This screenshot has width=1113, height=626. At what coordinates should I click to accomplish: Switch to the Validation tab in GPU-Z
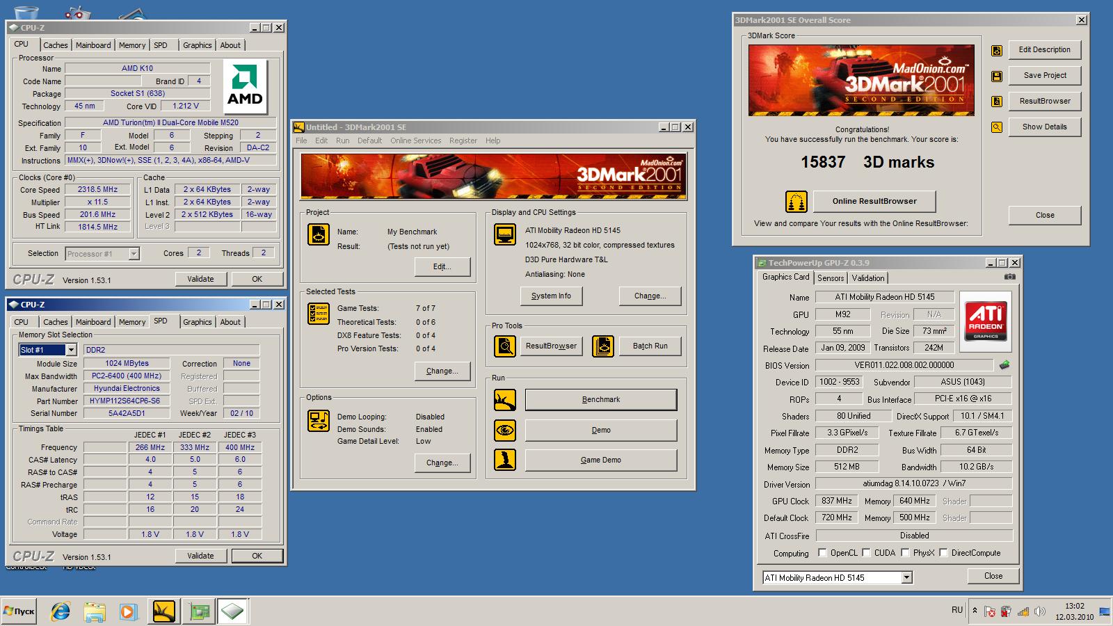868,278
